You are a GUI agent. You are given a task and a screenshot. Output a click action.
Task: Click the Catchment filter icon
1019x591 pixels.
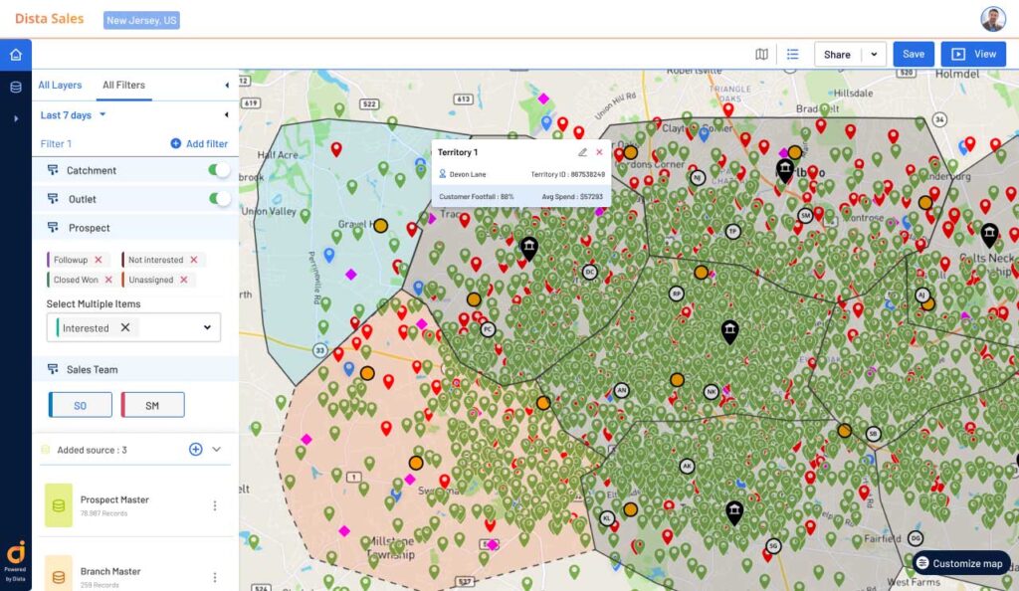coord(53,170)
